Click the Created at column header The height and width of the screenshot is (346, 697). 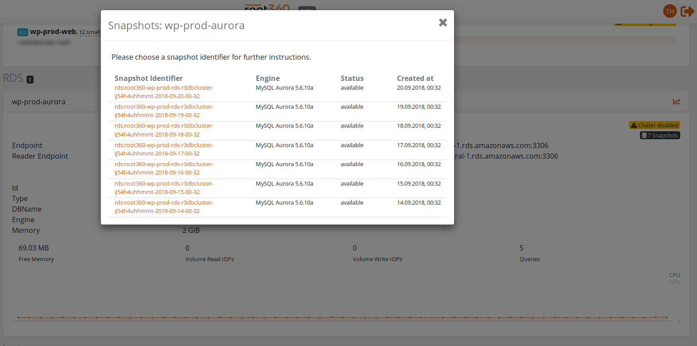tap(415, 78)
